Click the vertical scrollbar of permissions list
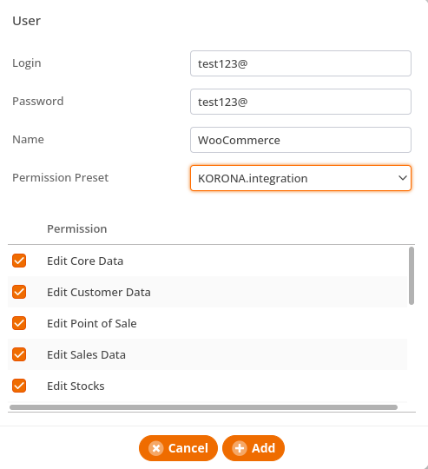 (x=412, y=276)
